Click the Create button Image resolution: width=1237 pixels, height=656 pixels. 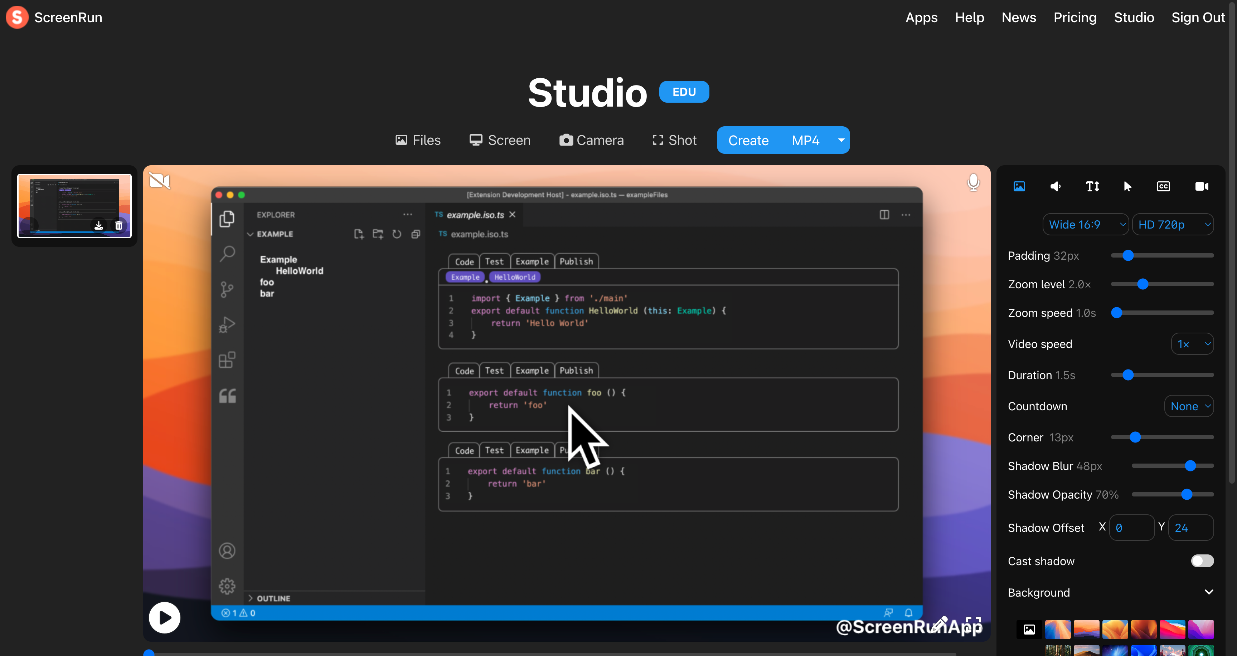point(748,140)
